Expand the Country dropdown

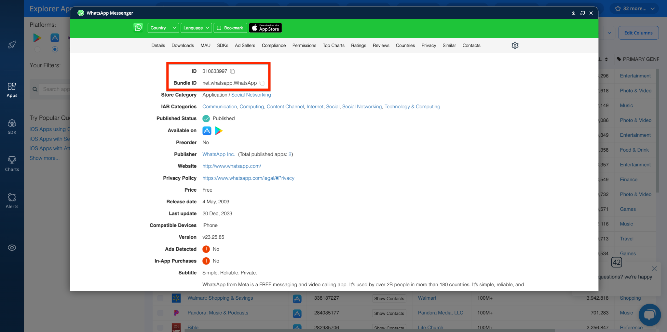coord(163,28)
